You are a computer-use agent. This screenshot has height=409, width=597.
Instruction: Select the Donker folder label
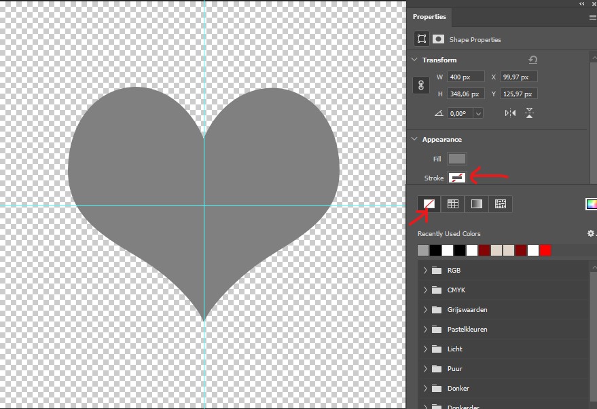pyautogui.click(x=458, y=389)
